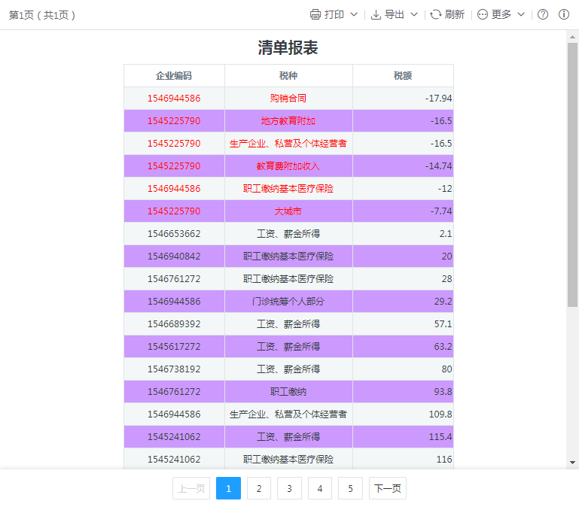The image size is (579, 507).
Task: Expand the 打印 dropdown arrow
Action: tap(354, 15)
